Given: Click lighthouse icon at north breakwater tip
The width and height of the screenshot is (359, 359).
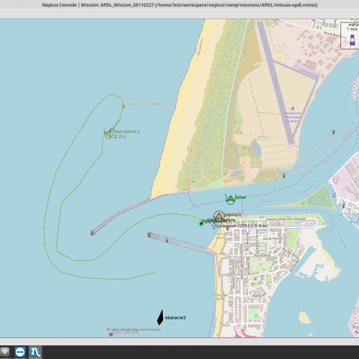Looking at the screenshot, I should [92, 233].
